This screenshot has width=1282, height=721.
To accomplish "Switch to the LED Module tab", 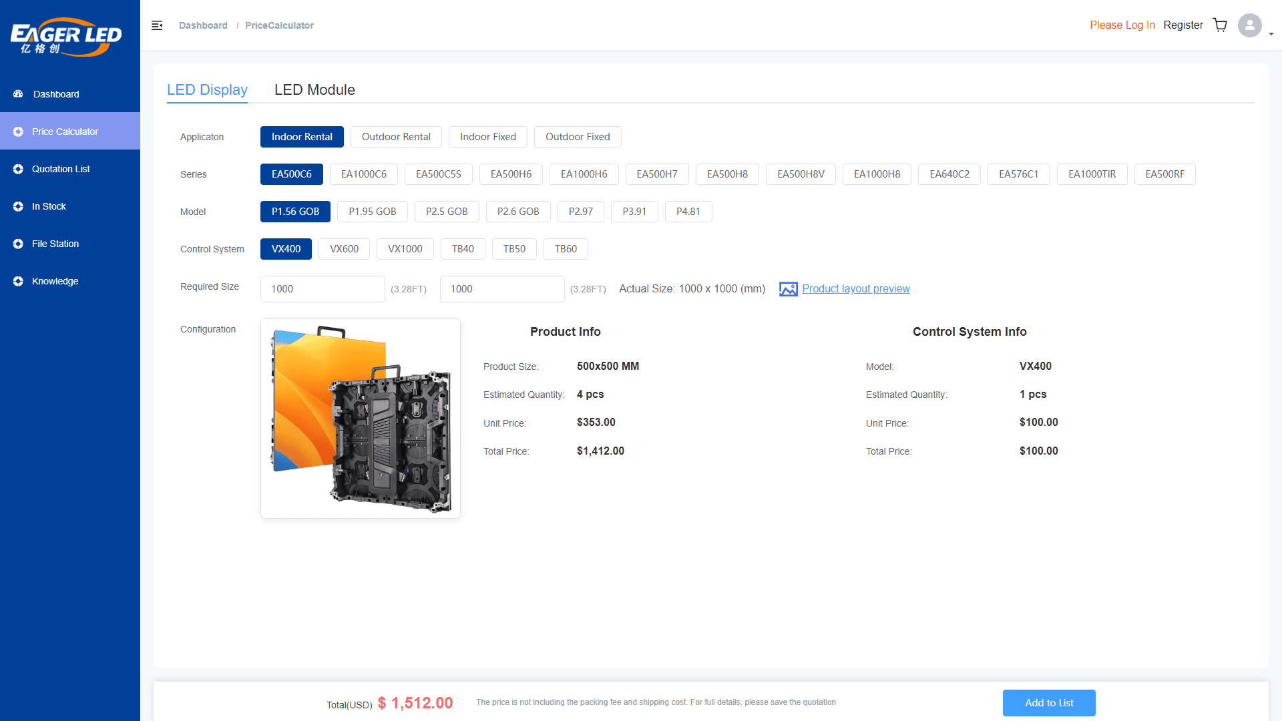I will [x=314, y=89].
